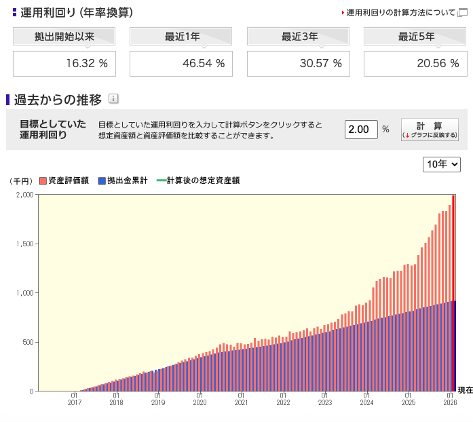Click the info icon next to 過去からの推移
This screenshot has width=473, height=422.
113,98
